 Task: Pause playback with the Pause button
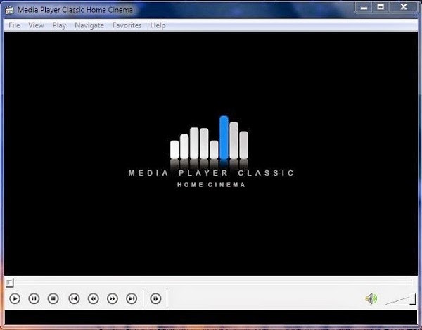(x=34, y=298)
